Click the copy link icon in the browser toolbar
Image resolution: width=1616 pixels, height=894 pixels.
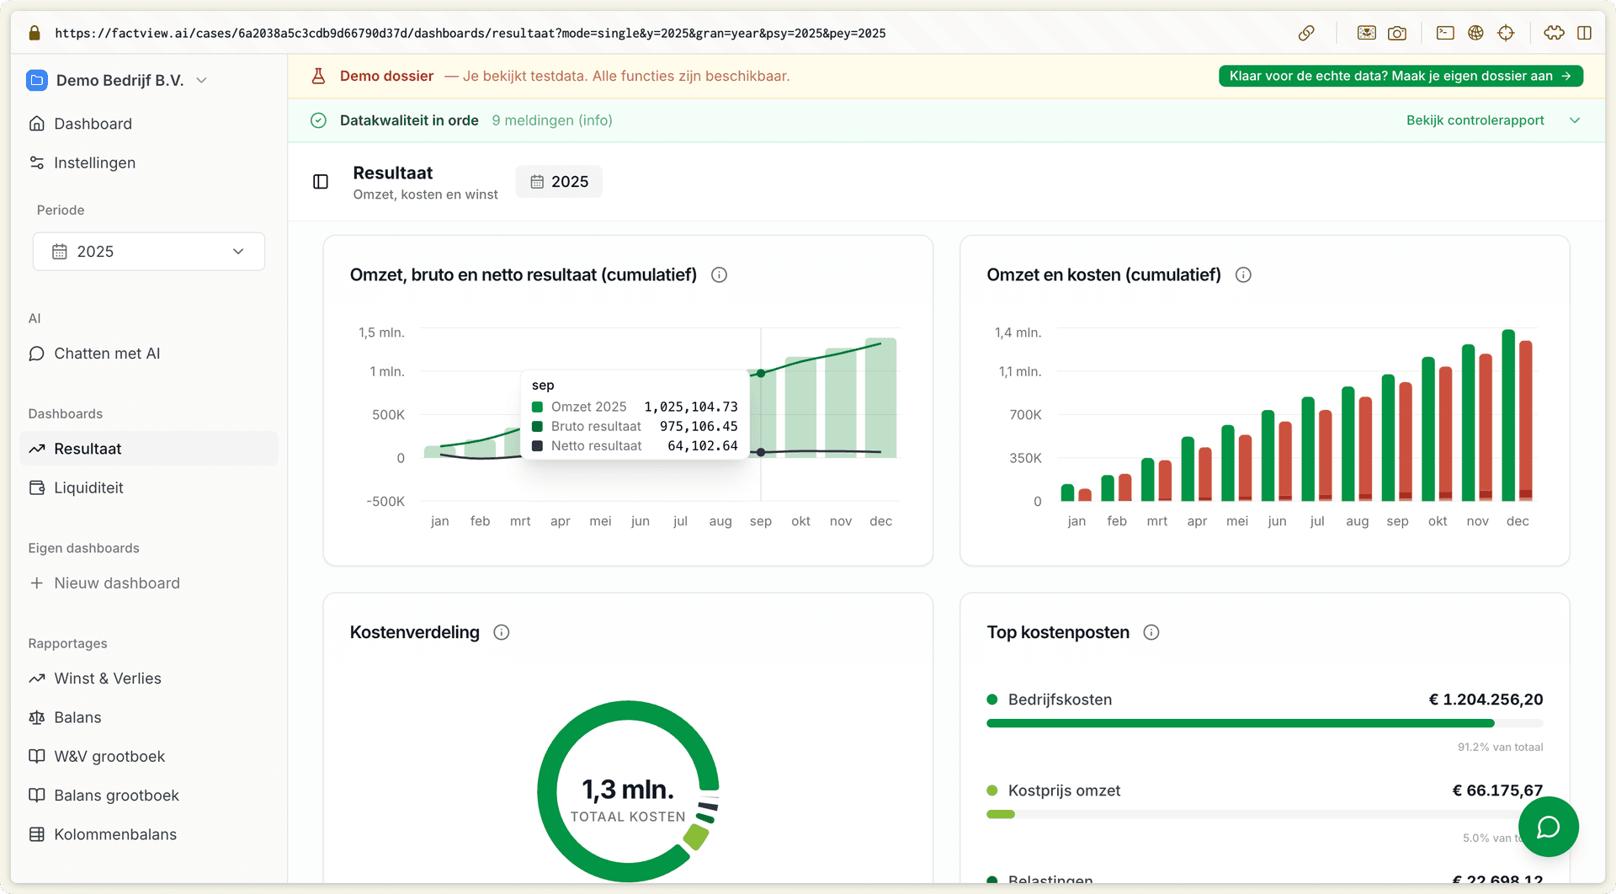point(1306,33)
